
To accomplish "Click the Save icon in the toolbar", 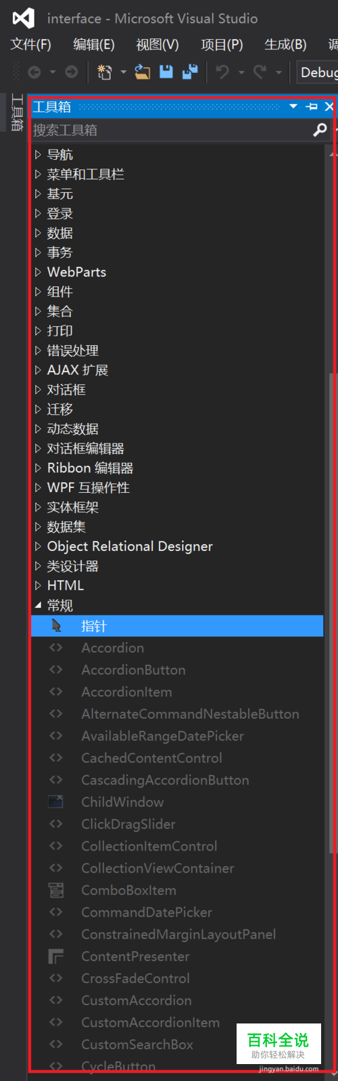I will pyautogui.click(x=166, y=71).
